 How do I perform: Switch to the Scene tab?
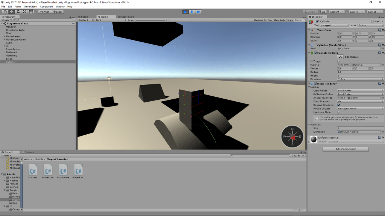(x=84, y=17)
